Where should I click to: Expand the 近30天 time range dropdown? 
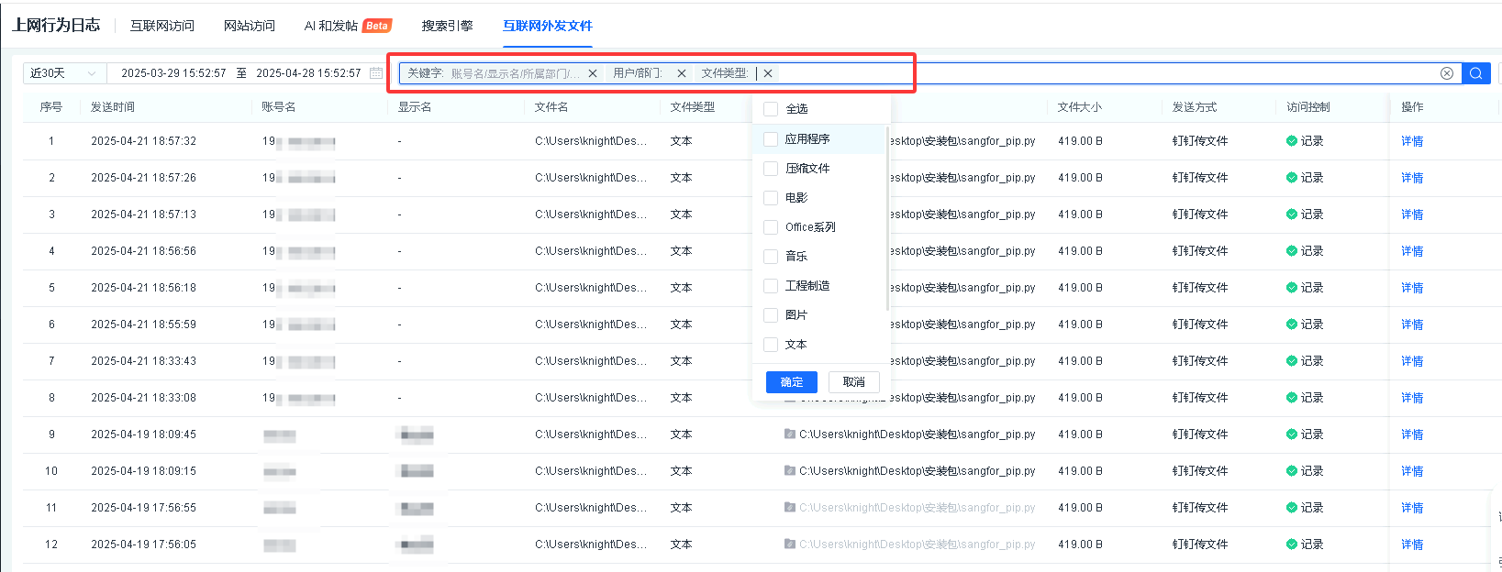[62, 73]
